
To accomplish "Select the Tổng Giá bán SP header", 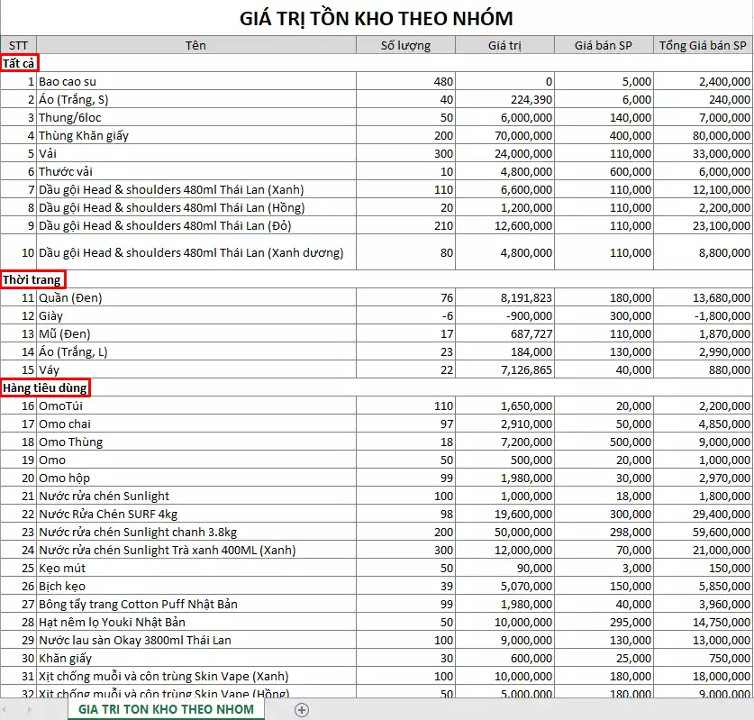I will pyautogui.click(x=703, y=45).
